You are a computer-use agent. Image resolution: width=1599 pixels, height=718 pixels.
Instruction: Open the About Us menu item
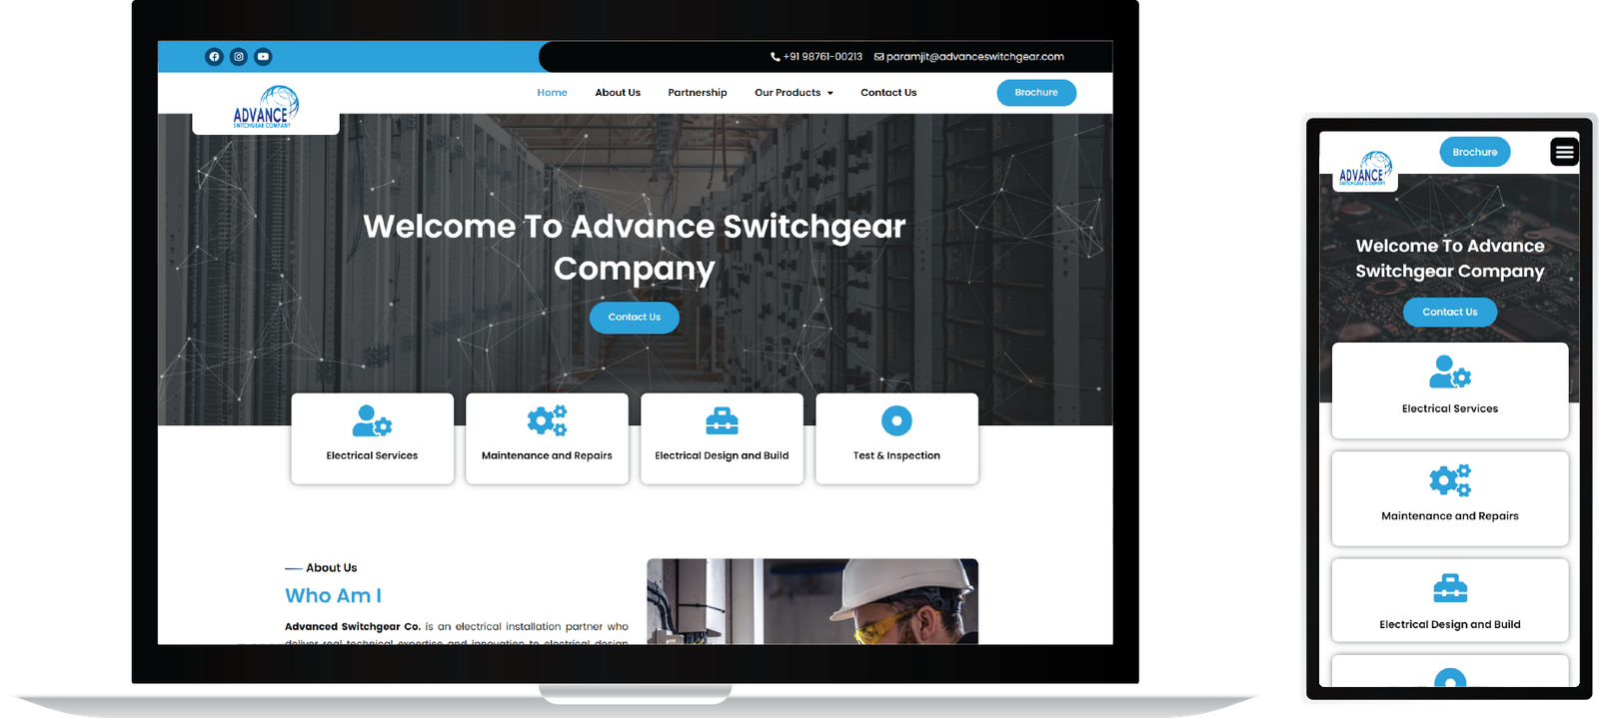618,93
